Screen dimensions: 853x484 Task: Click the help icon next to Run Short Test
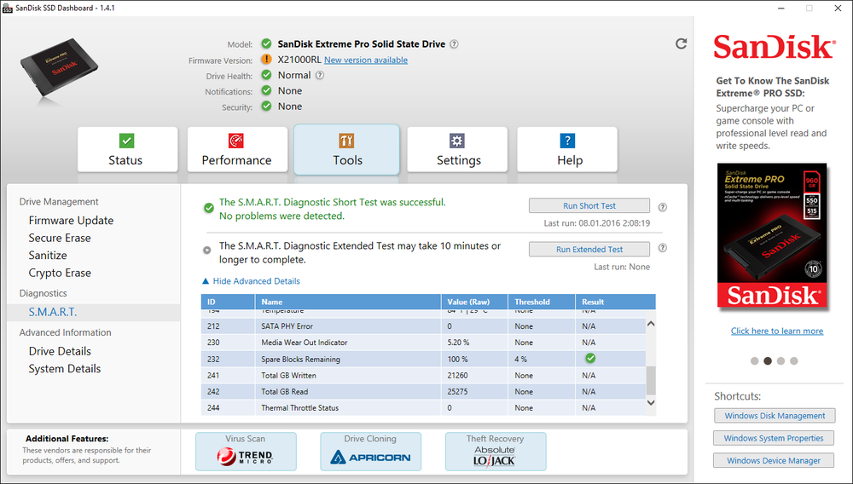point(662,206)
